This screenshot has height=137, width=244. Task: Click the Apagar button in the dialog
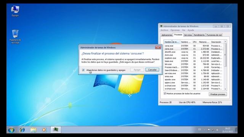[137, 70]
